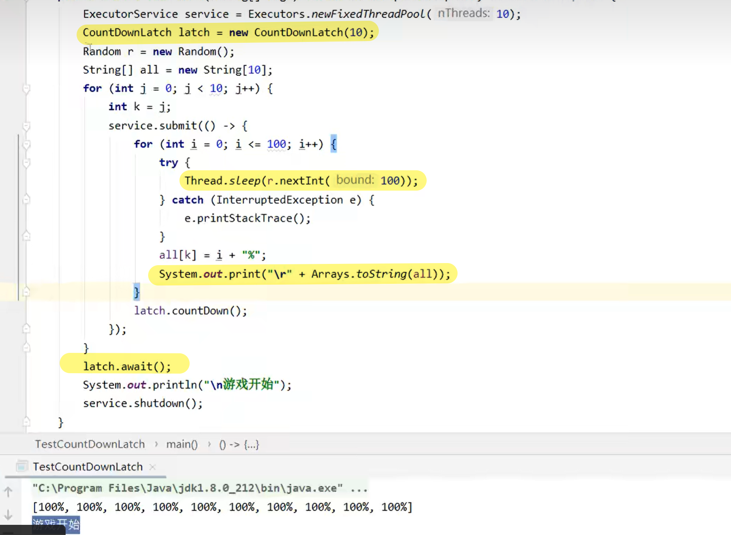Click the lambda () -> {...} breadcrumb
Image resolution: width=731 pixels, height=535 pixels.
pos(239,444)
